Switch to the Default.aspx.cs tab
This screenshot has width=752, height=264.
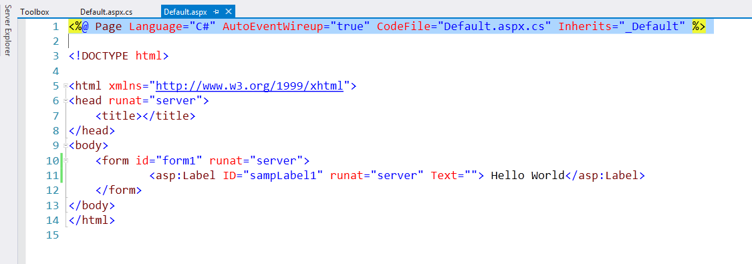(x=106, y=12)
